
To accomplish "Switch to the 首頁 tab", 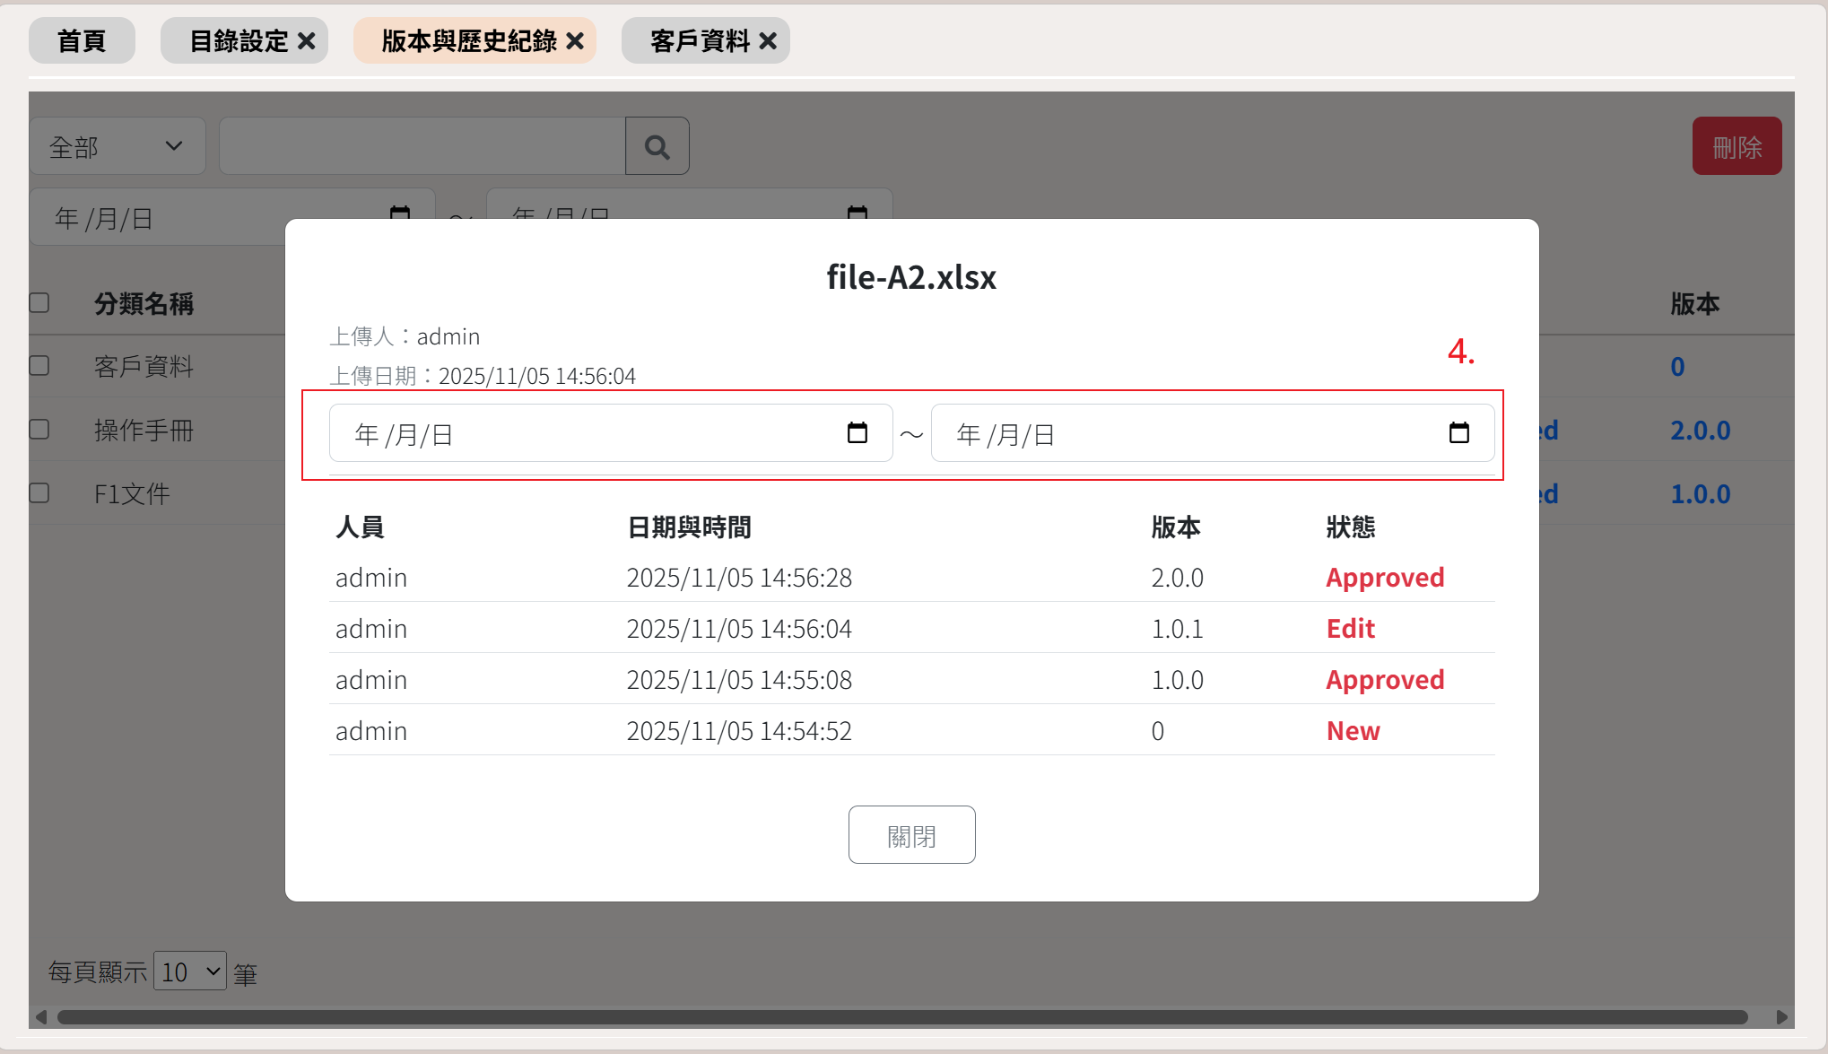I will [x=82, y=41].
